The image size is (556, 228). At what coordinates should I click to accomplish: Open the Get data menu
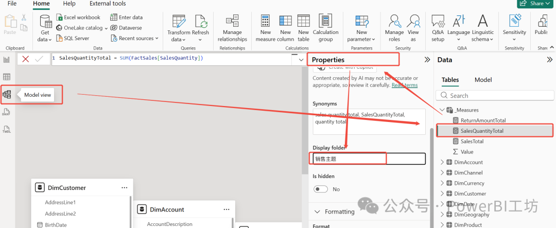[x=45, y=28]
